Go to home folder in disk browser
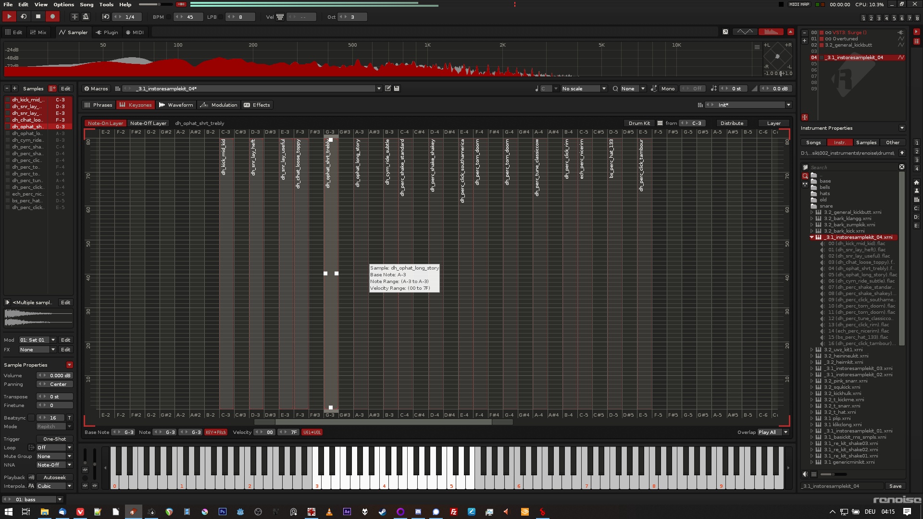This screenshot has height=519, width=923. (x=916, y=183)
